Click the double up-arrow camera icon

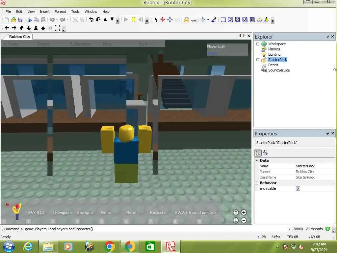(x=36, y=28)
